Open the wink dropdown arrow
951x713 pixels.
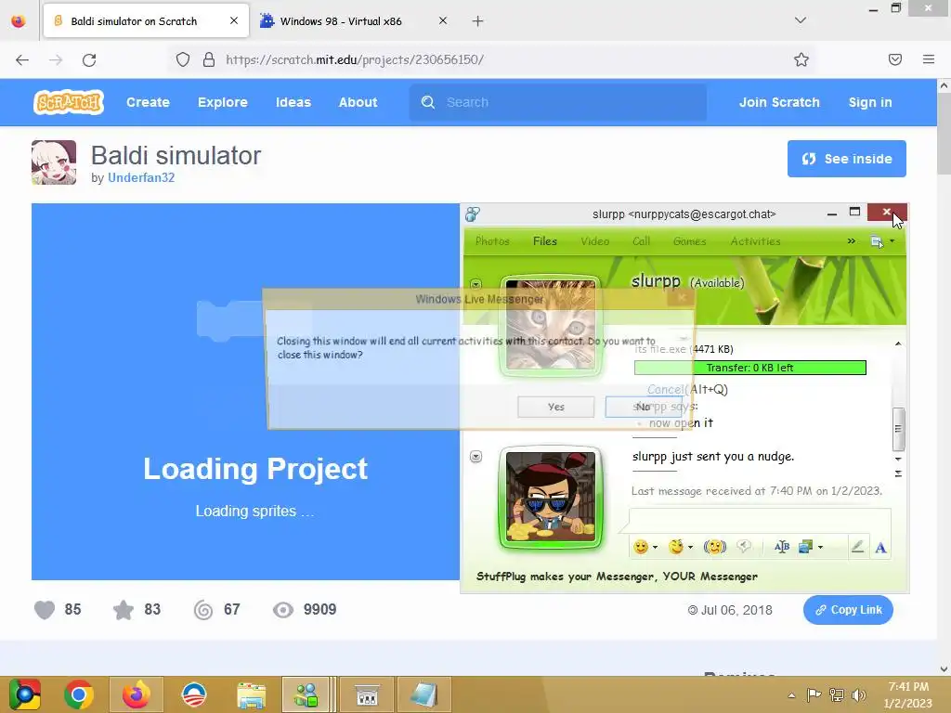(690, 548)
